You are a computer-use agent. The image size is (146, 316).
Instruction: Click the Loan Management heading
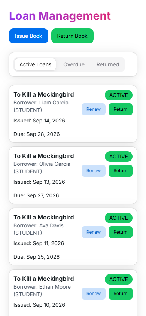[x=60, y=16]
